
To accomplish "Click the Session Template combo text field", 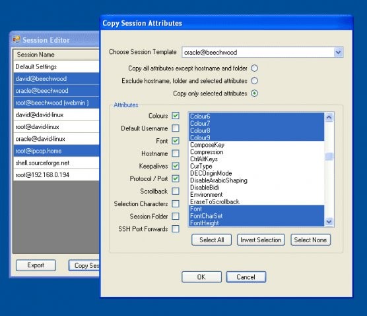I will click(x=258, y=52).
